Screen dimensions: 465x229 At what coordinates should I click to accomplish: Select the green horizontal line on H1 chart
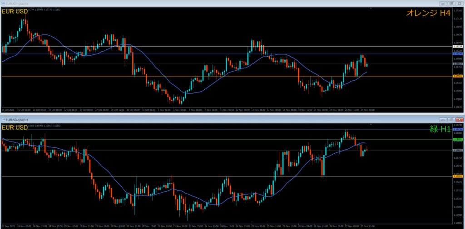(x=182, y=139)
